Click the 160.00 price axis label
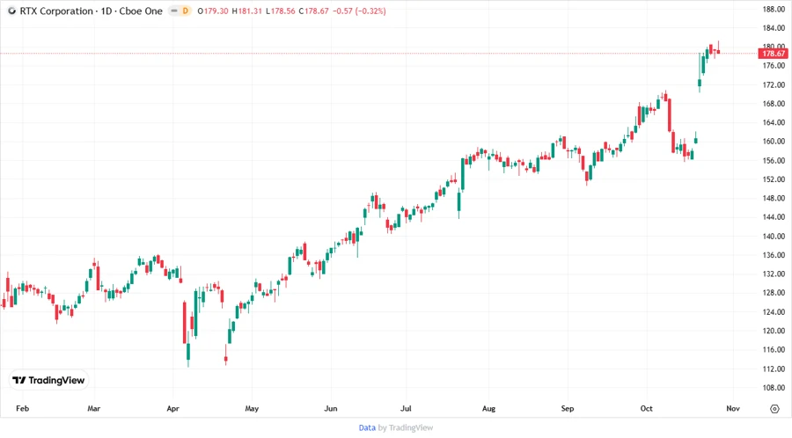792x438 pixels. (774, 142)
